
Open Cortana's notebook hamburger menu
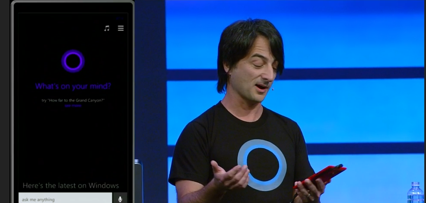pyautogui.click(x=121, y=28)
